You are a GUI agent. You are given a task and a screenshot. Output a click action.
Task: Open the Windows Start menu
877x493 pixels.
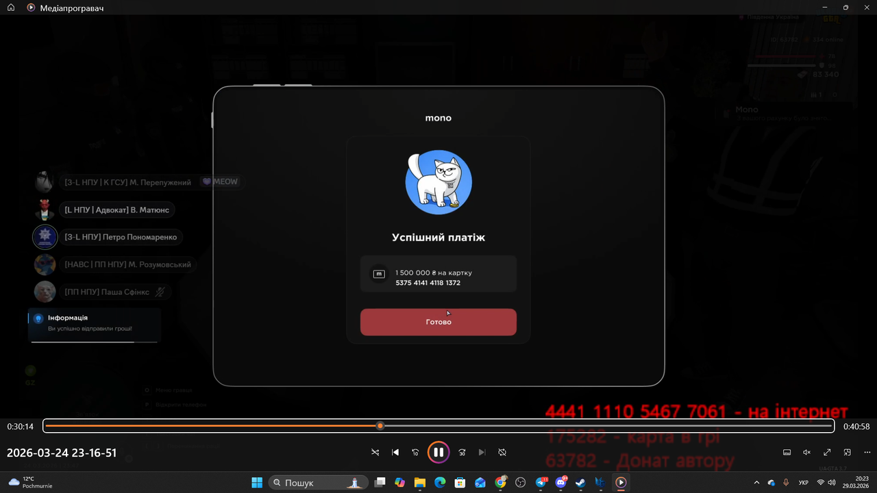point(257,483)
